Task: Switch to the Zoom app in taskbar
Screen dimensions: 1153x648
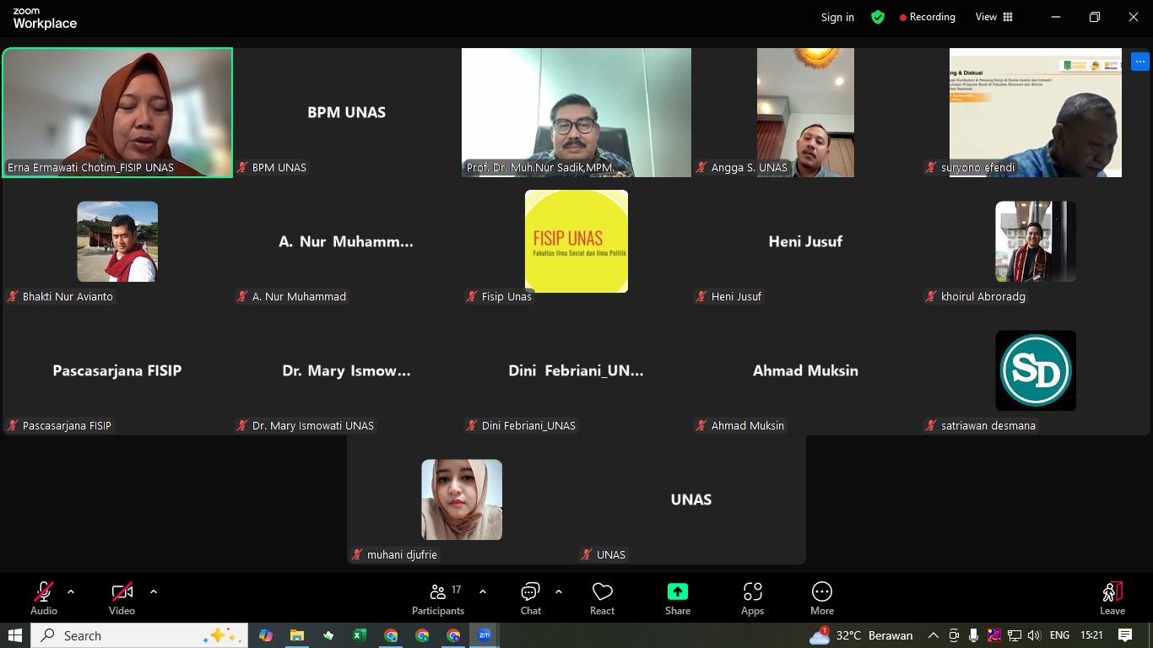Action: pos(484,635)
